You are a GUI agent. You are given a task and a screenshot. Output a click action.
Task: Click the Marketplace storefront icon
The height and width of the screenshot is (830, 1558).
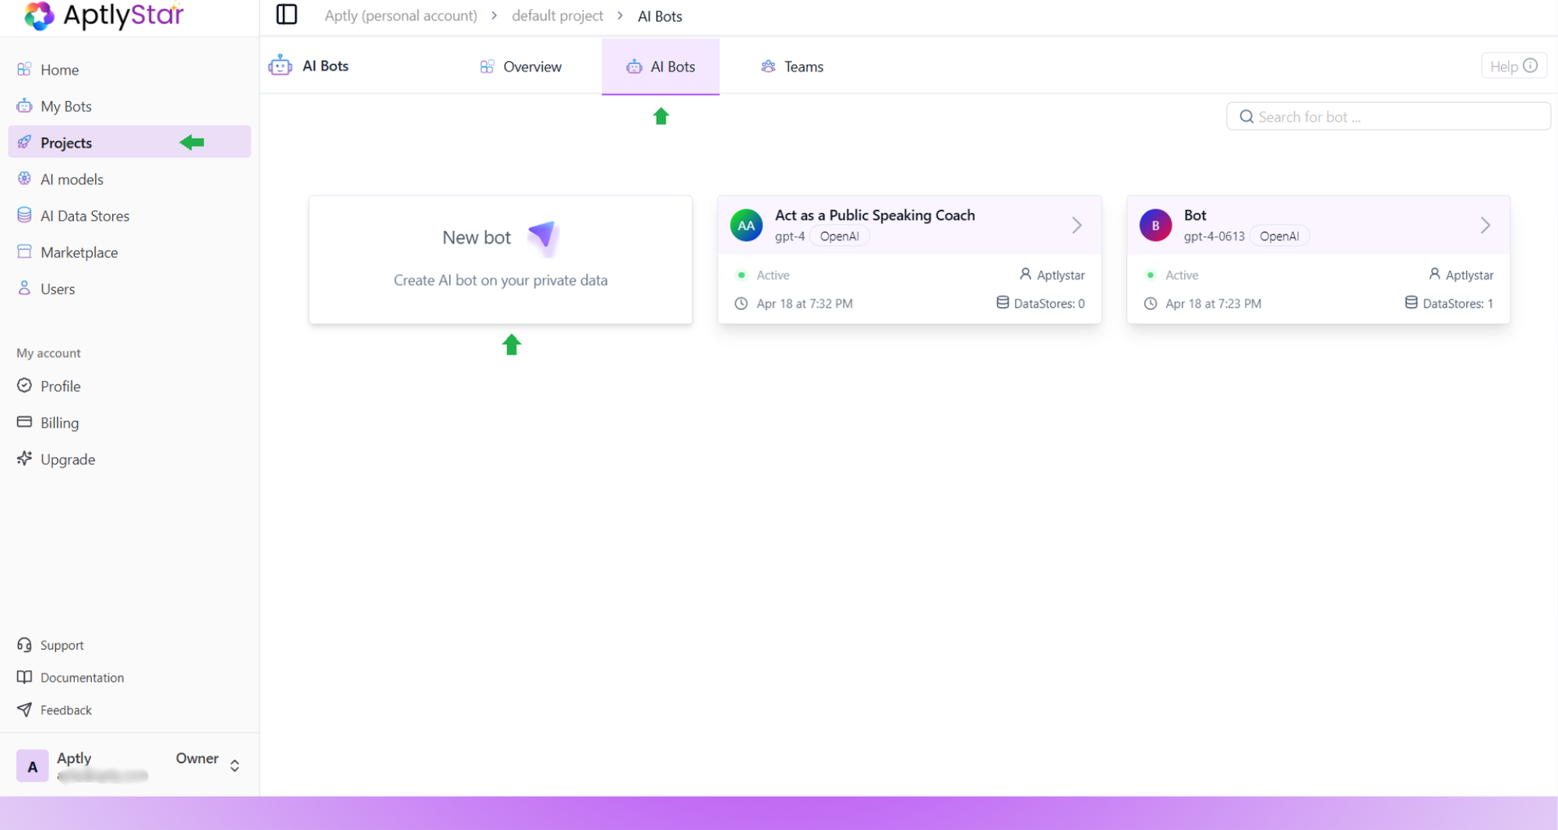point(24,251)
